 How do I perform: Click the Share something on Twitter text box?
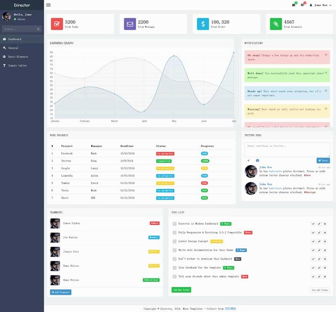click(287, 149)
